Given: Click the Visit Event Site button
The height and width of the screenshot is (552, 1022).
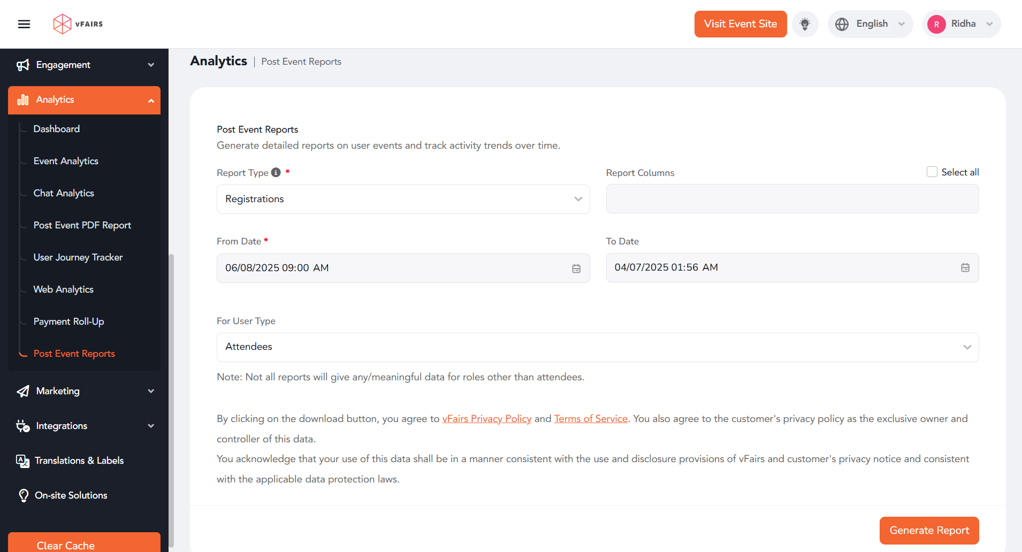Looking at the screenshot, I should (741, 24).
